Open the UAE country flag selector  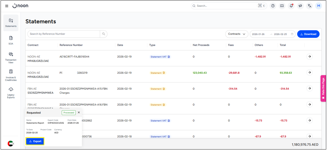[x=11, y=144]
